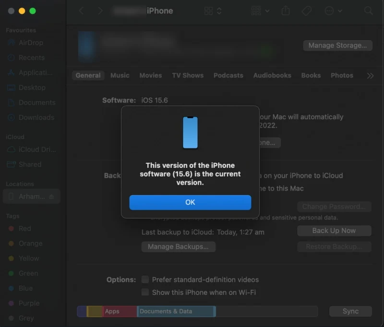Click the yellow minimize window button
Image resolution: width=384 pixels, height=327 pixels.
point(22,11)
